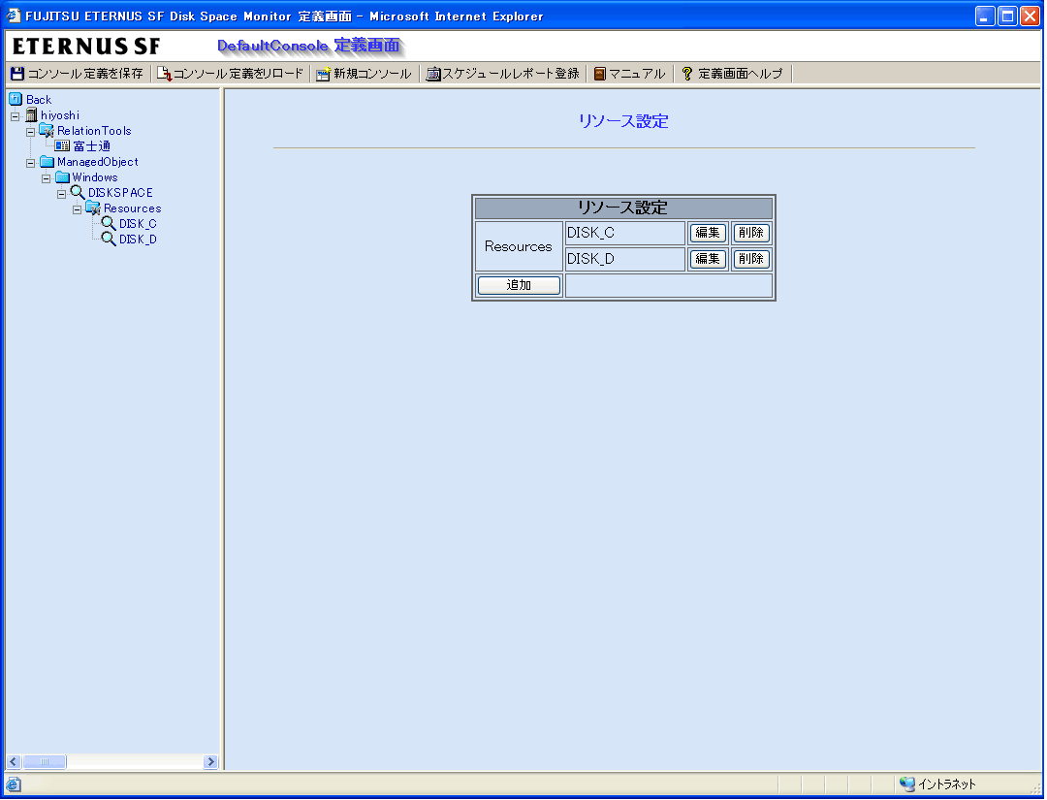The height and width of the screenshot is (800, 1047).
Task: Collapse the DISKSPACE tree node
Action: 61,194
